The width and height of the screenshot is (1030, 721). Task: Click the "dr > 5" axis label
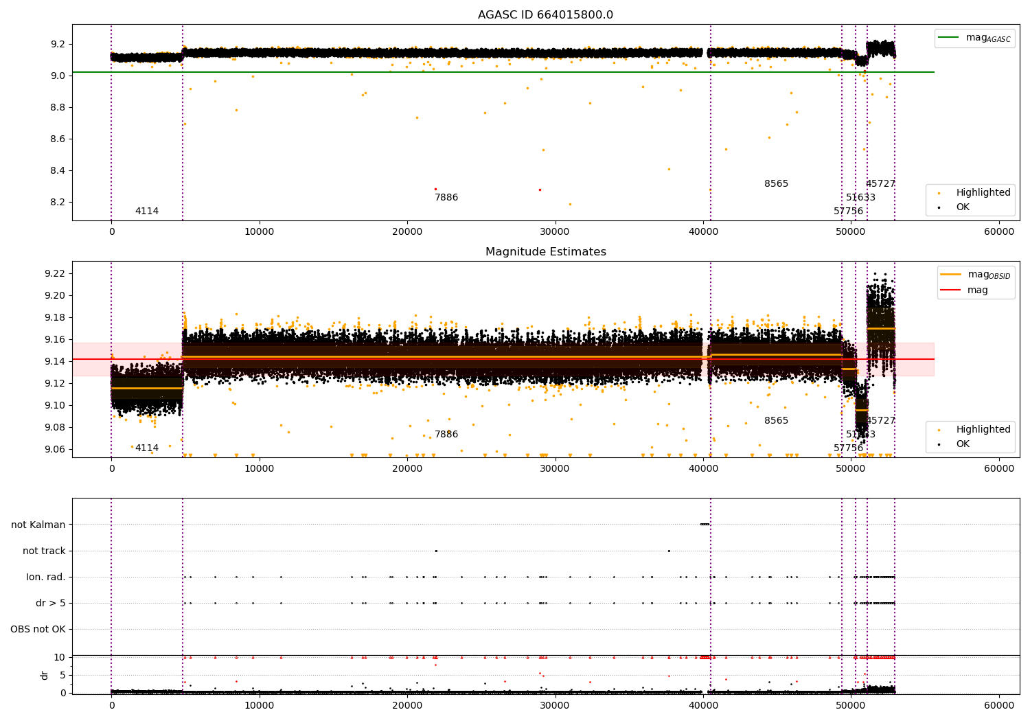pos(51,603)
